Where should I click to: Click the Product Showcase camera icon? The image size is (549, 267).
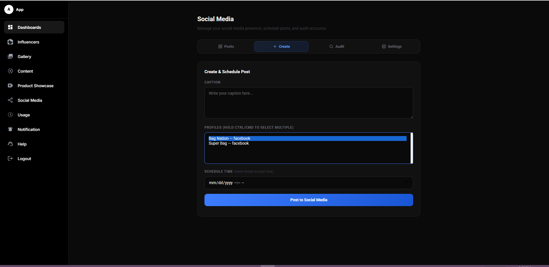tap(10, 85)
